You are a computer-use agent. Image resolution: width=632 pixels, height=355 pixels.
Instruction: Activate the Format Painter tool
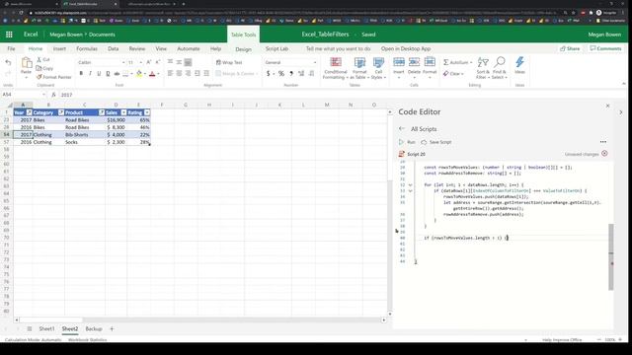click(x=53, y=77)
